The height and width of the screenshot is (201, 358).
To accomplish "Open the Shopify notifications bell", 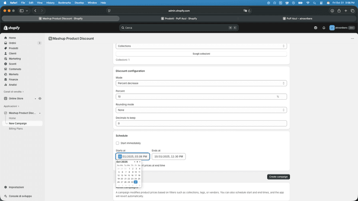I will point(324,28).
